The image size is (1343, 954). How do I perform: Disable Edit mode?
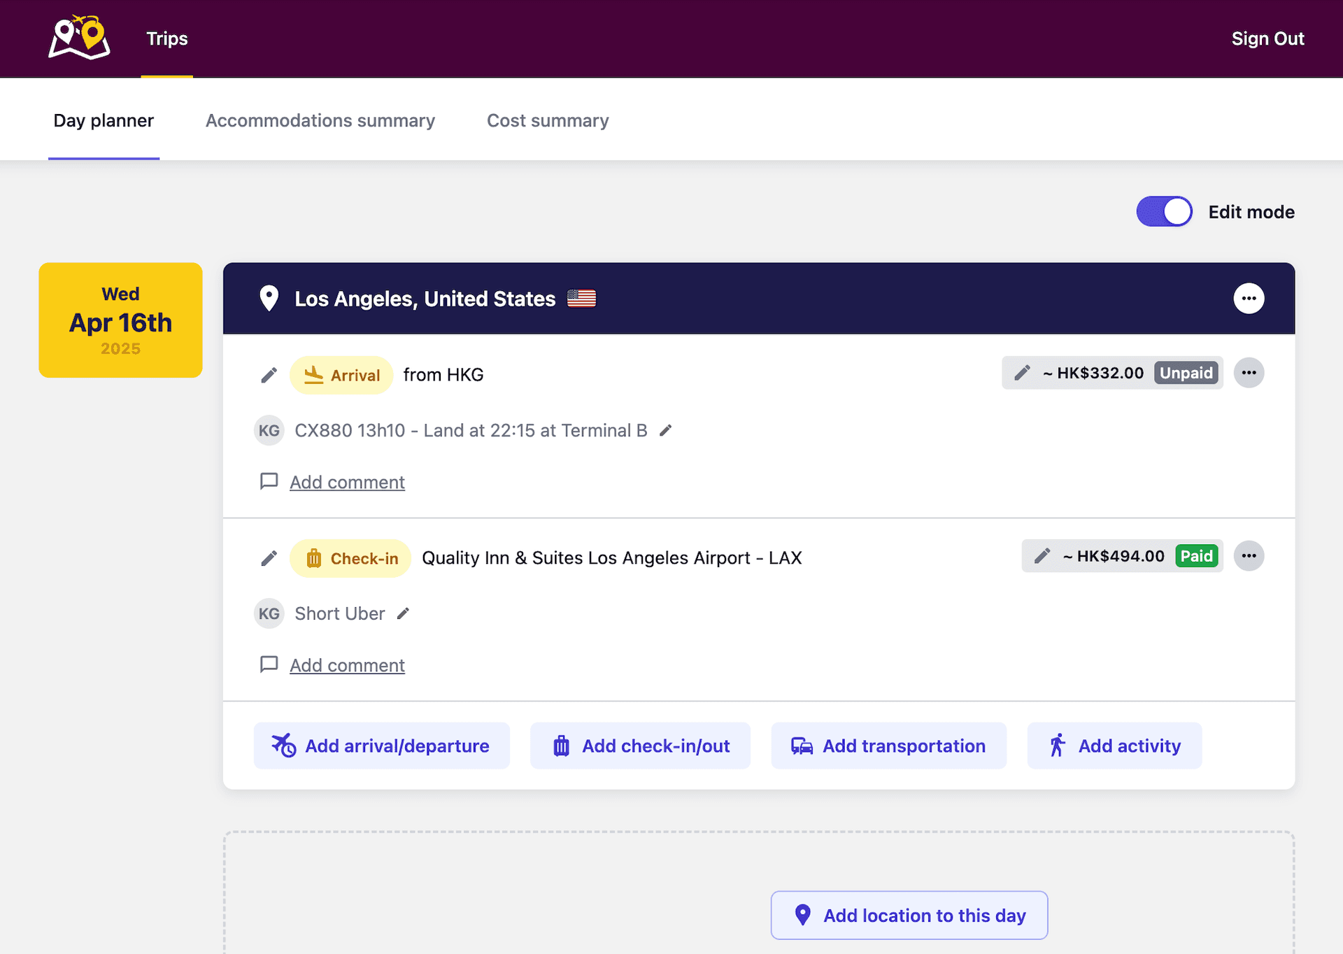tap(1163, 211)
